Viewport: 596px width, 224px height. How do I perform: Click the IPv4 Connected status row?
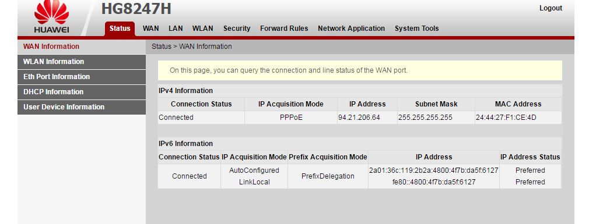360,118
